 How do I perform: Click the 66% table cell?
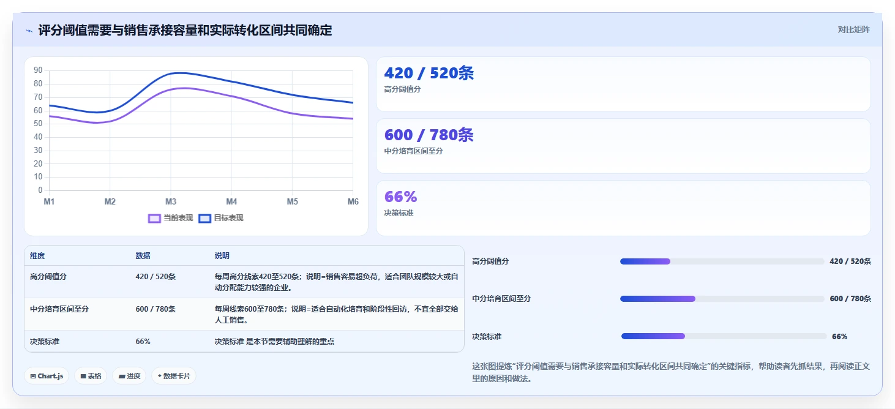(x=143, y=342)
